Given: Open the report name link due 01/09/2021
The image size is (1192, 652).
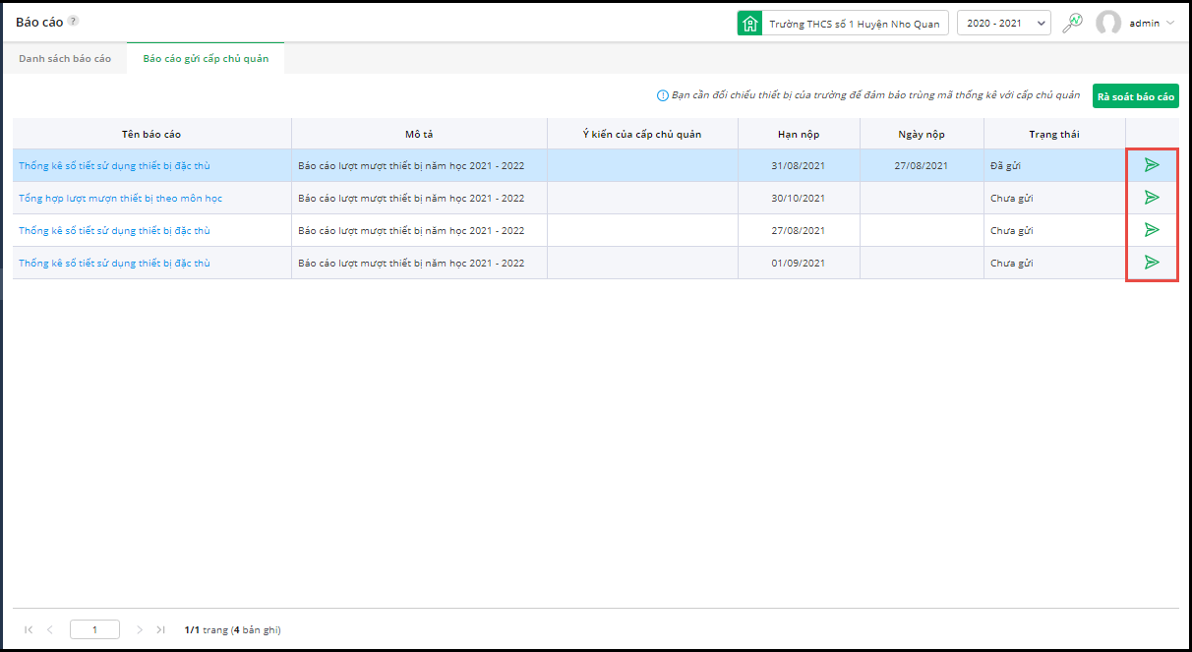Looking at the screenshot, I should point(114,263).
